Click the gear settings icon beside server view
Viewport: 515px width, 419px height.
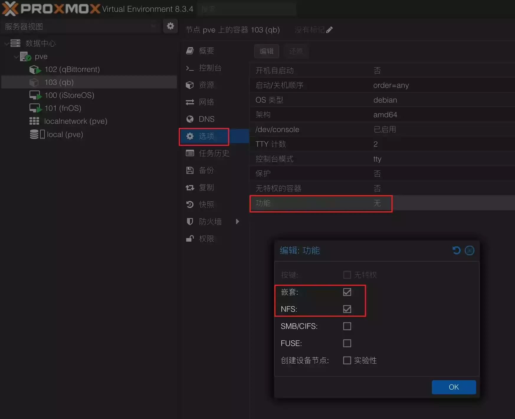point(170,26)
